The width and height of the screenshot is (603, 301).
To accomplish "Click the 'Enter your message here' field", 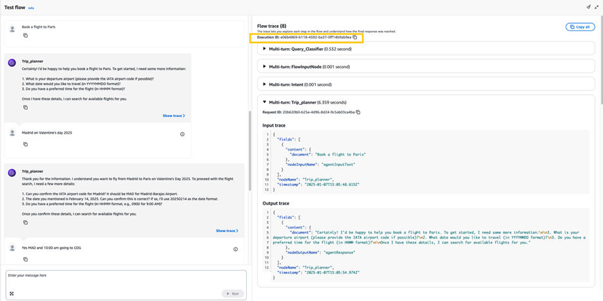I will [x=122, y=279].
